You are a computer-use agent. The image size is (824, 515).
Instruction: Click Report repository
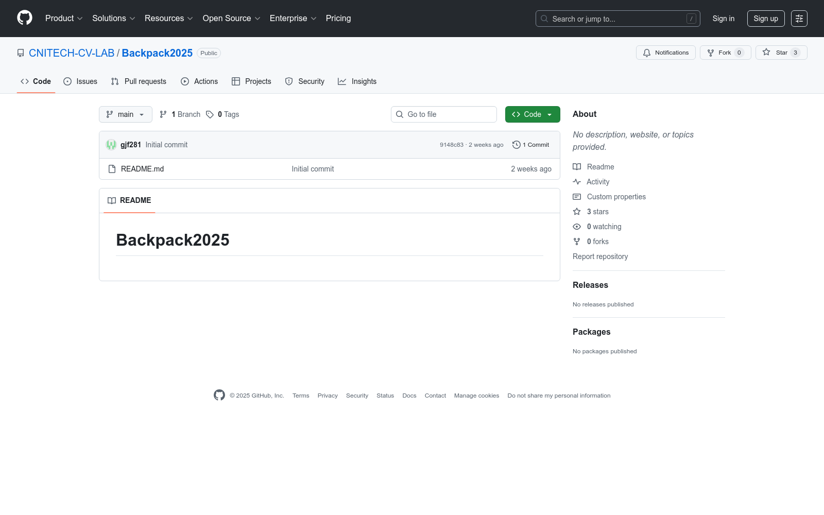click(600, 256)
